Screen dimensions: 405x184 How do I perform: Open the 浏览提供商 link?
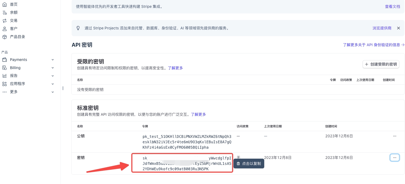pos(382,28)
